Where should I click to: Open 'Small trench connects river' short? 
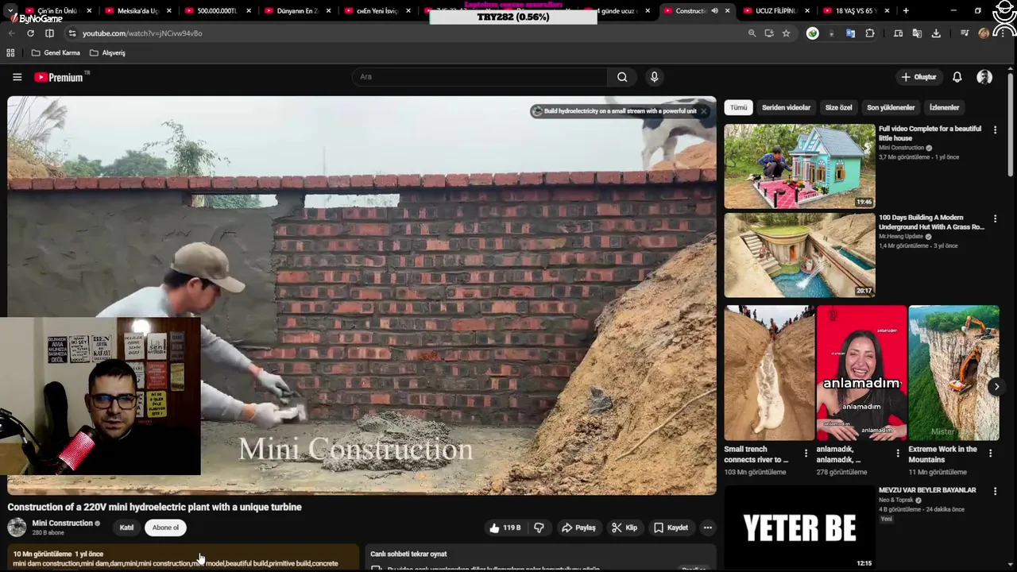(x=769, y=373)
